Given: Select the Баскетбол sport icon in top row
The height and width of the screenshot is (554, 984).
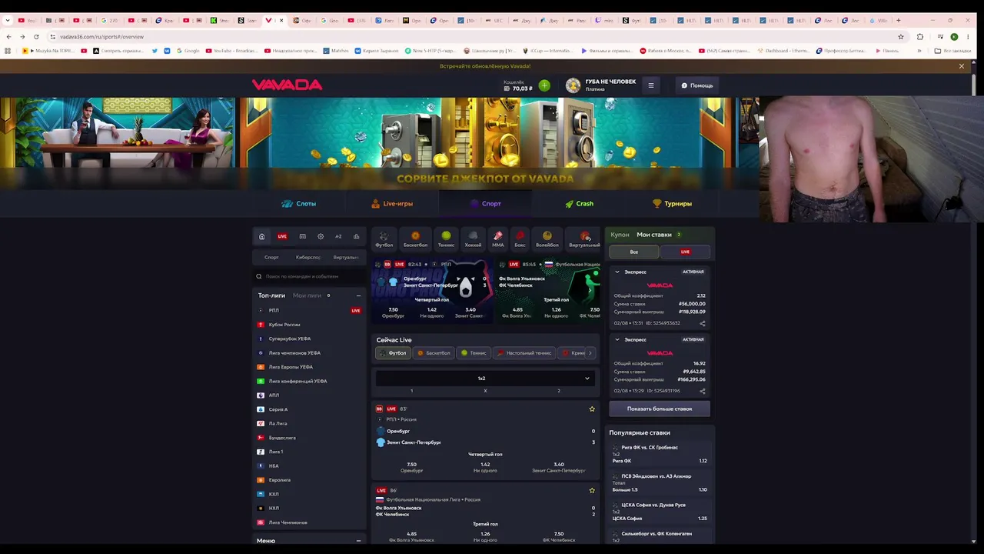Looking at the screenshot, I should pyautogui.click(x=415, y=239).
